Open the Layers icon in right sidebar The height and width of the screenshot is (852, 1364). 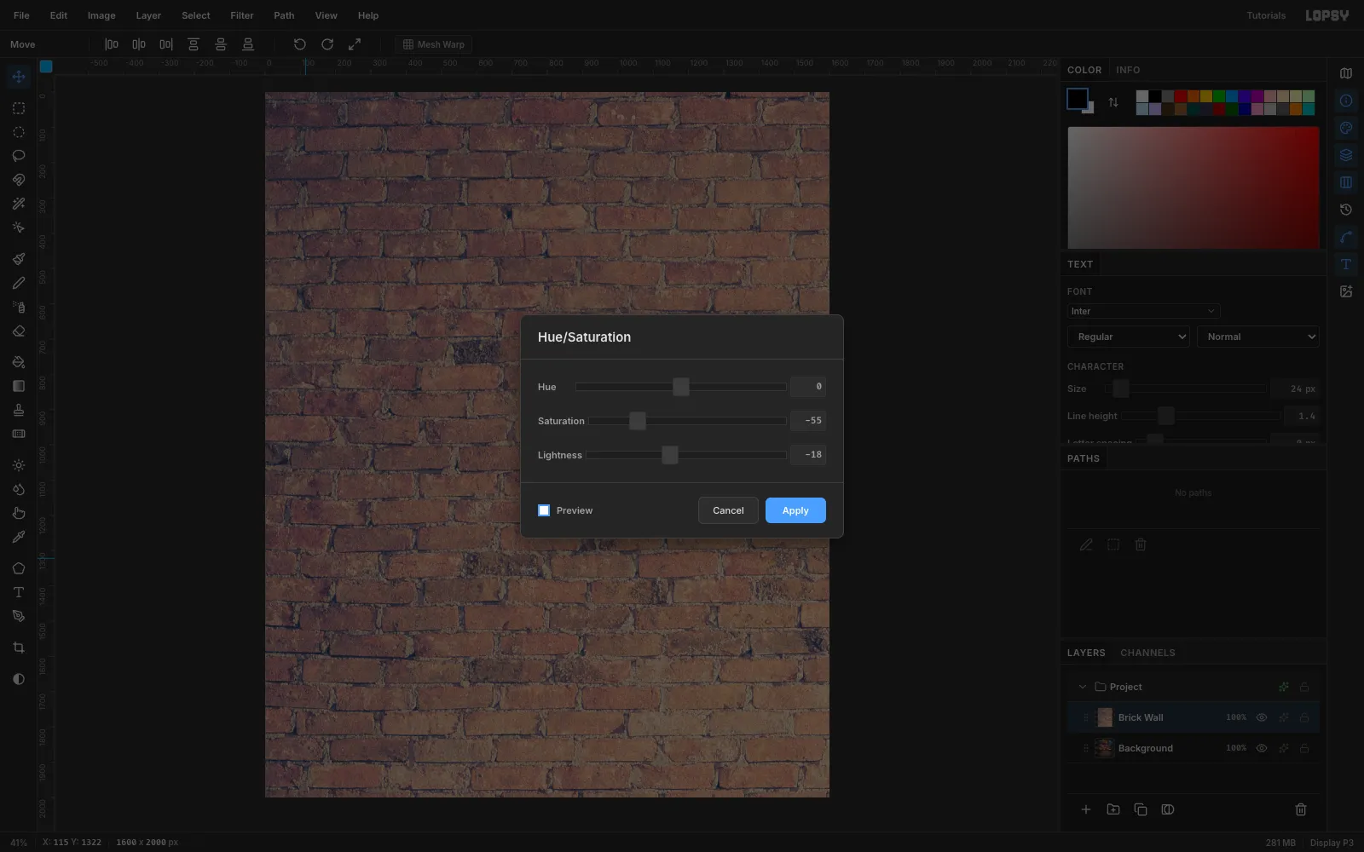pyautogui.click(x=1346, y=155)
